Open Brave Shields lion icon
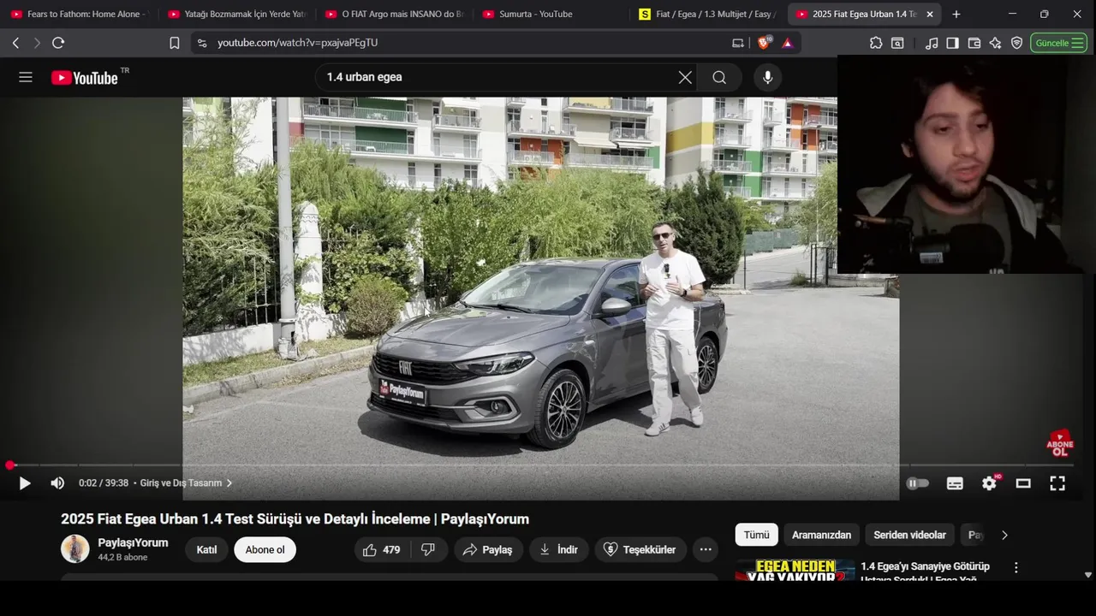 764,43
